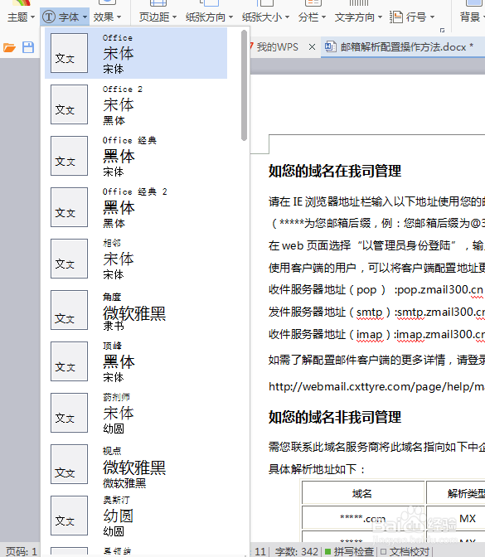Image resolution: width=485 pixels, height=557 pixels.
Task: Select the Office 2 font scheme
Action: [x=136, y=104]
